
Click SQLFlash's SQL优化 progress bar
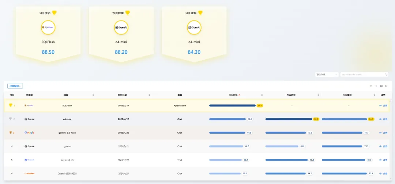[x=232, y=106]
